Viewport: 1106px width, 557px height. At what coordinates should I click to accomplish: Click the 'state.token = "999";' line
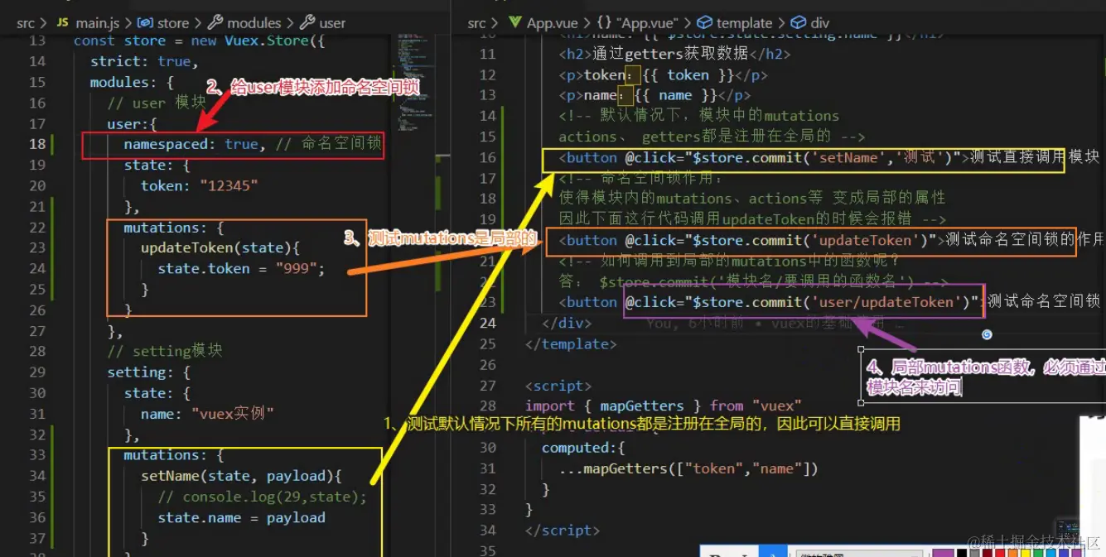[x=241, y=268]
